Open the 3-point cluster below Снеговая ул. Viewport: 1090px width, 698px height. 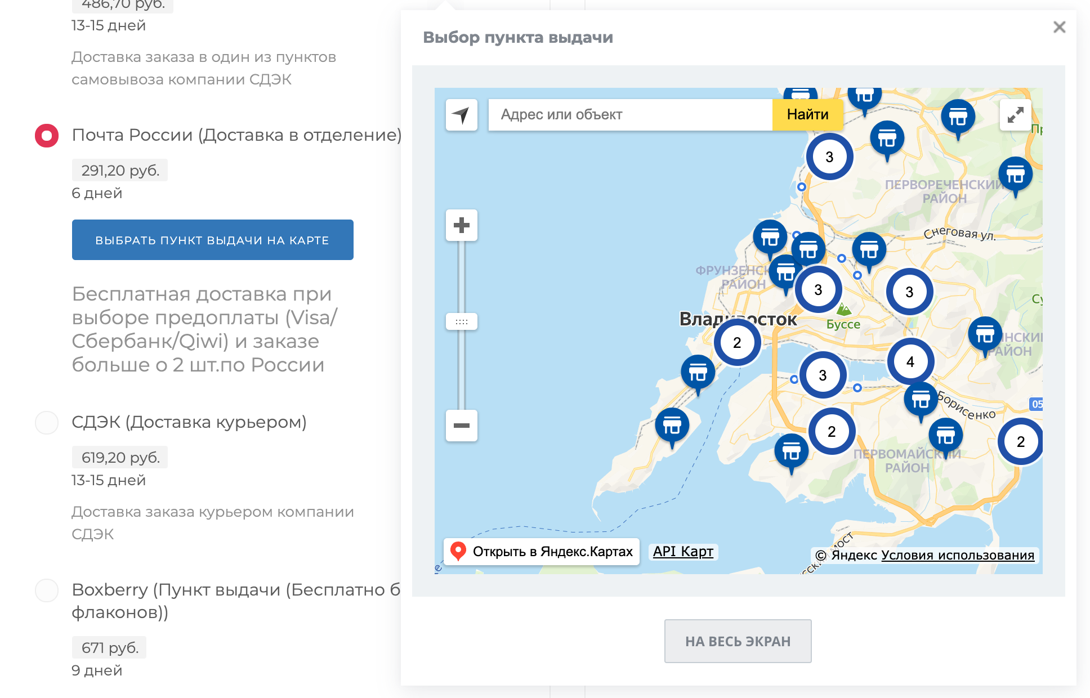pos(909,292)
